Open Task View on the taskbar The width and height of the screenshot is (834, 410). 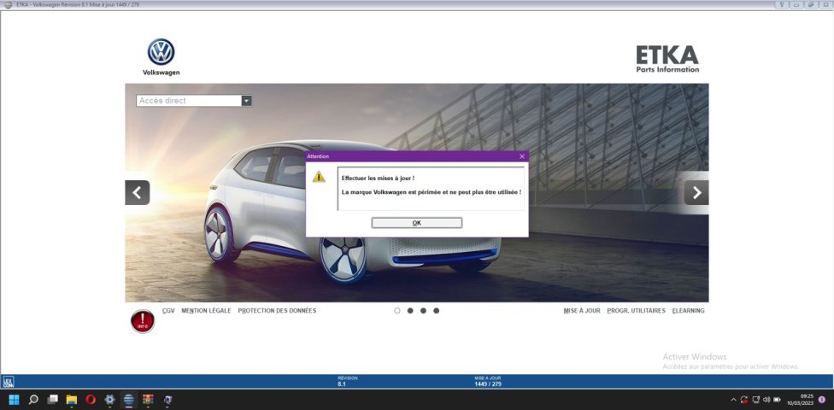tap(52, 400)
